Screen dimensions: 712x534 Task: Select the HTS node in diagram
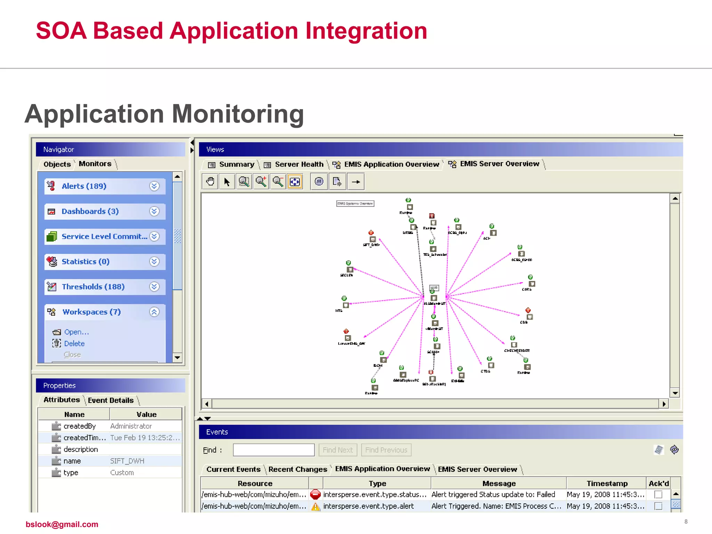(346, 305)
